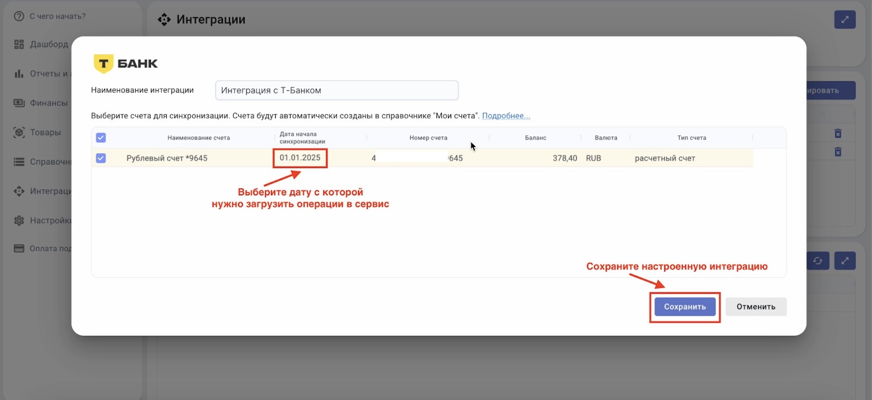872x400 pixels.
Task: Click the 'С чего начать?' help icon
Action: pyautogui.click(x=19, y=16)
